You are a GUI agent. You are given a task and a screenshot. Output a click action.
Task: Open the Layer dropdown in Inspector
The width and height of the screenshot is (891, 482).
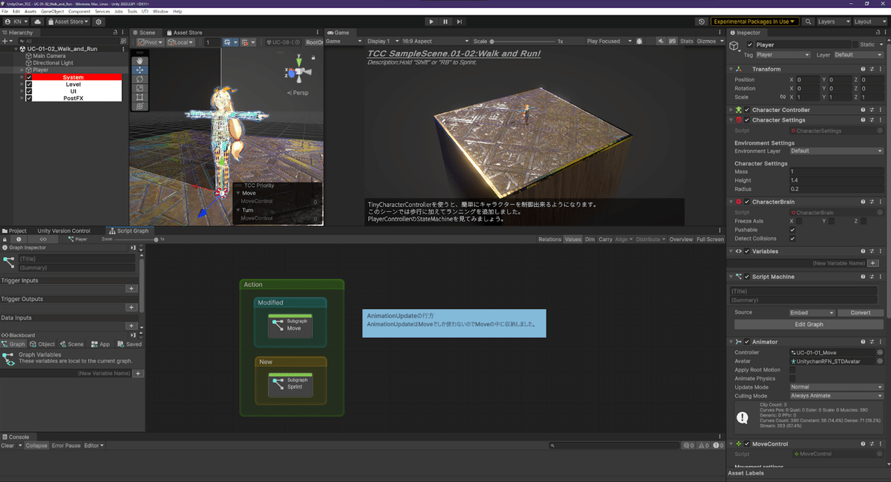859,55
